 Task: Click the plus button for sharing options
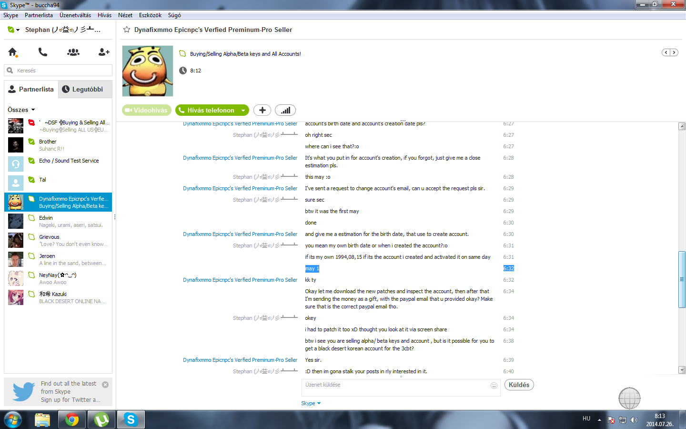coord(262,110)
